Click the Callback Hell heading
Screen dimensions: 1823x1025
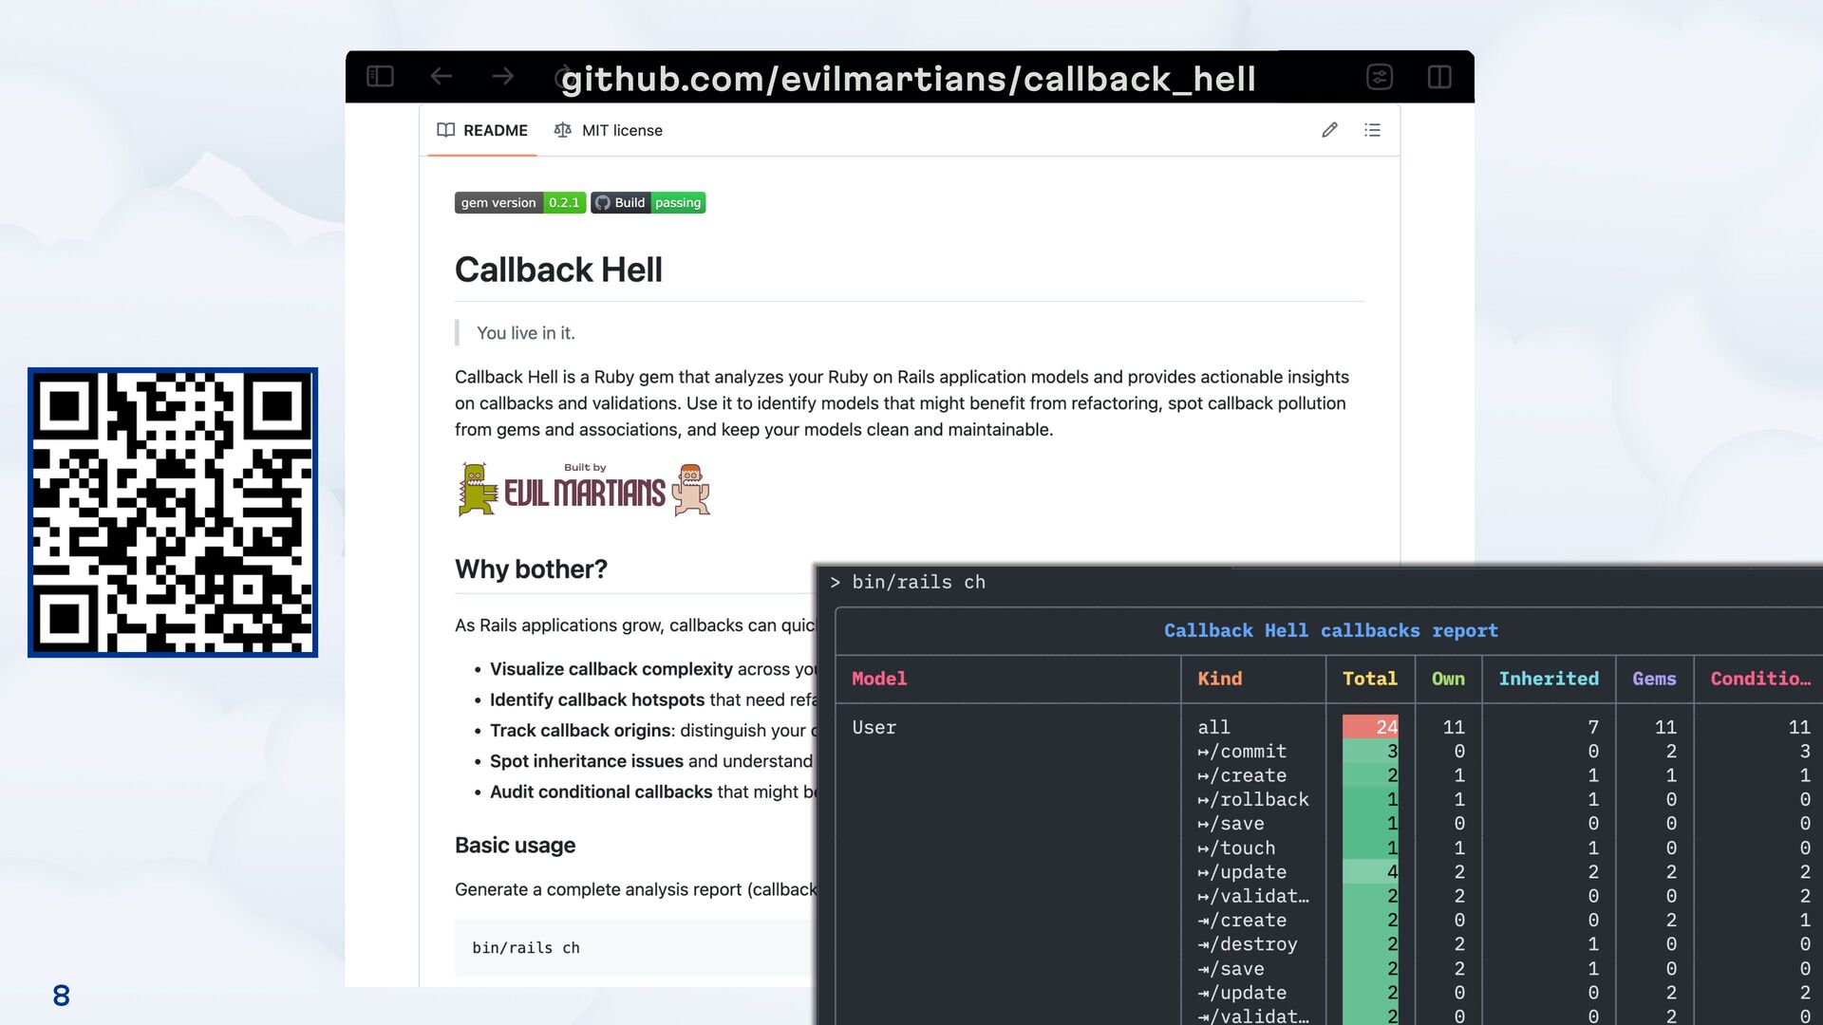coord(558,270)
